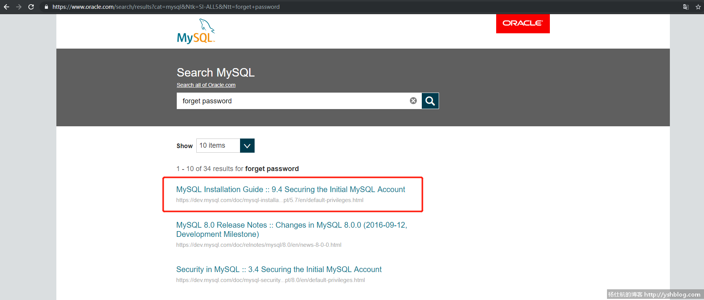The width and height of the screenshot is (704, 300).
Task: Click the news-8-0-0.html URL text
Action: pos(259,245)
